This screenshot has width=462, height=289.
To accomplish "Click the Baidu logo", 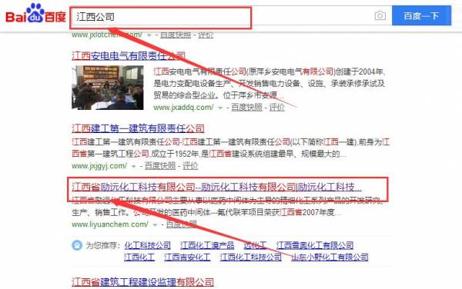I will click(x=35, y=14).
